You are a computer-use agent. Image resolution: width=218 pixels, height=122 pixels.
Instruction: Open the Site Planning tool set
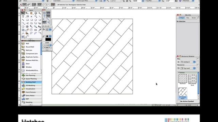(x=31, y=75)
